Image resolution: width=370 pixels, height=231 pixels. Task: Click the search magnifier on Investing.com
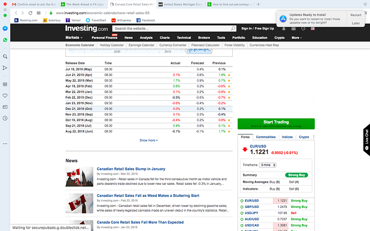tap(233, 28)
